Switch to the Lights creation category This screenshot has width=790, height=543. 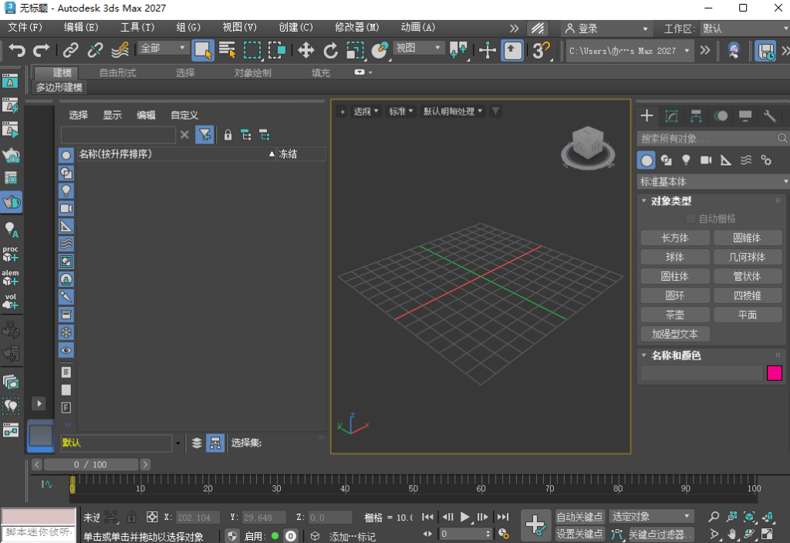[x=686, y=160]
